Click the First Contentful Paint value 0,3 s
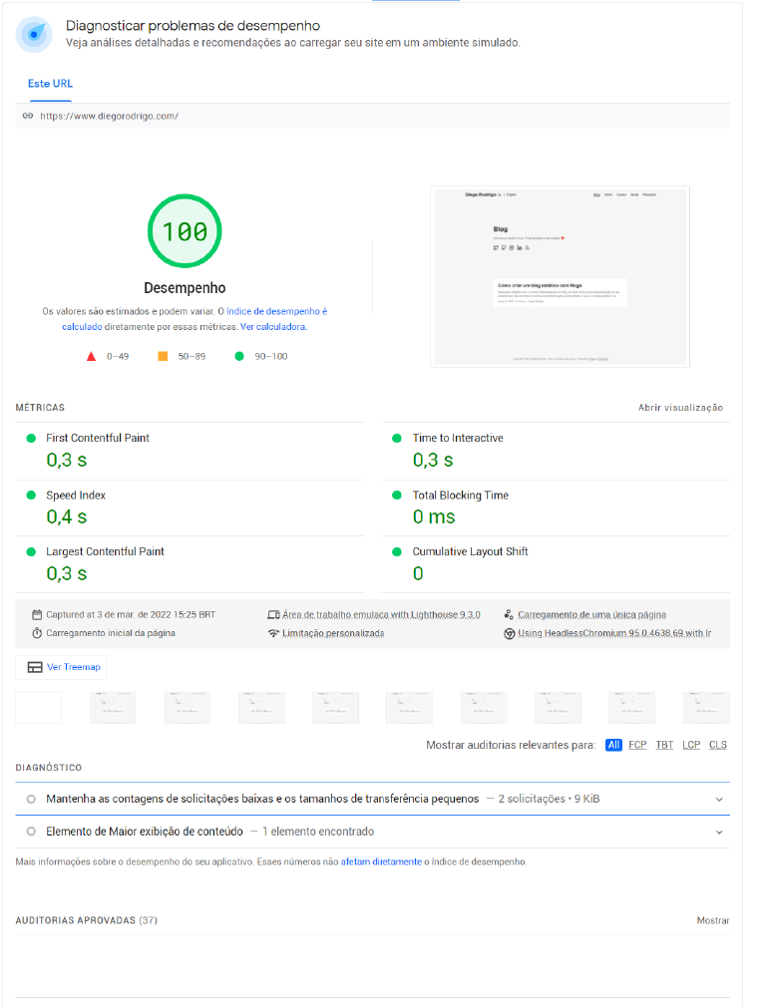 pyautogui.click(x=66, y=461)
